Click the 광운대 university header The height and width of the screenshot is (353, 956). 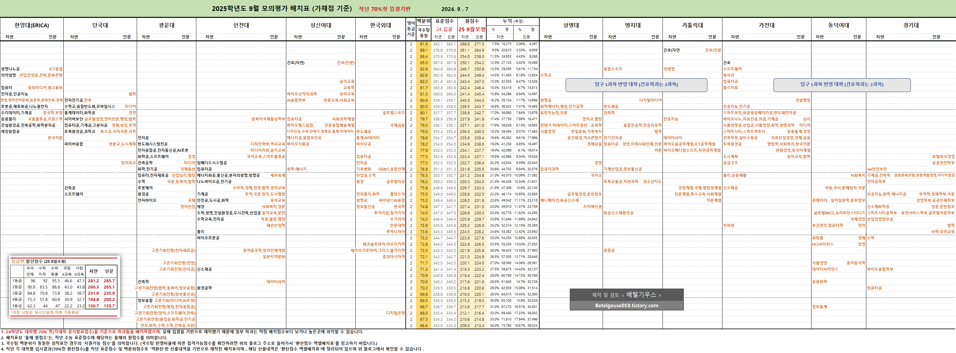click(x=166, y=25)
